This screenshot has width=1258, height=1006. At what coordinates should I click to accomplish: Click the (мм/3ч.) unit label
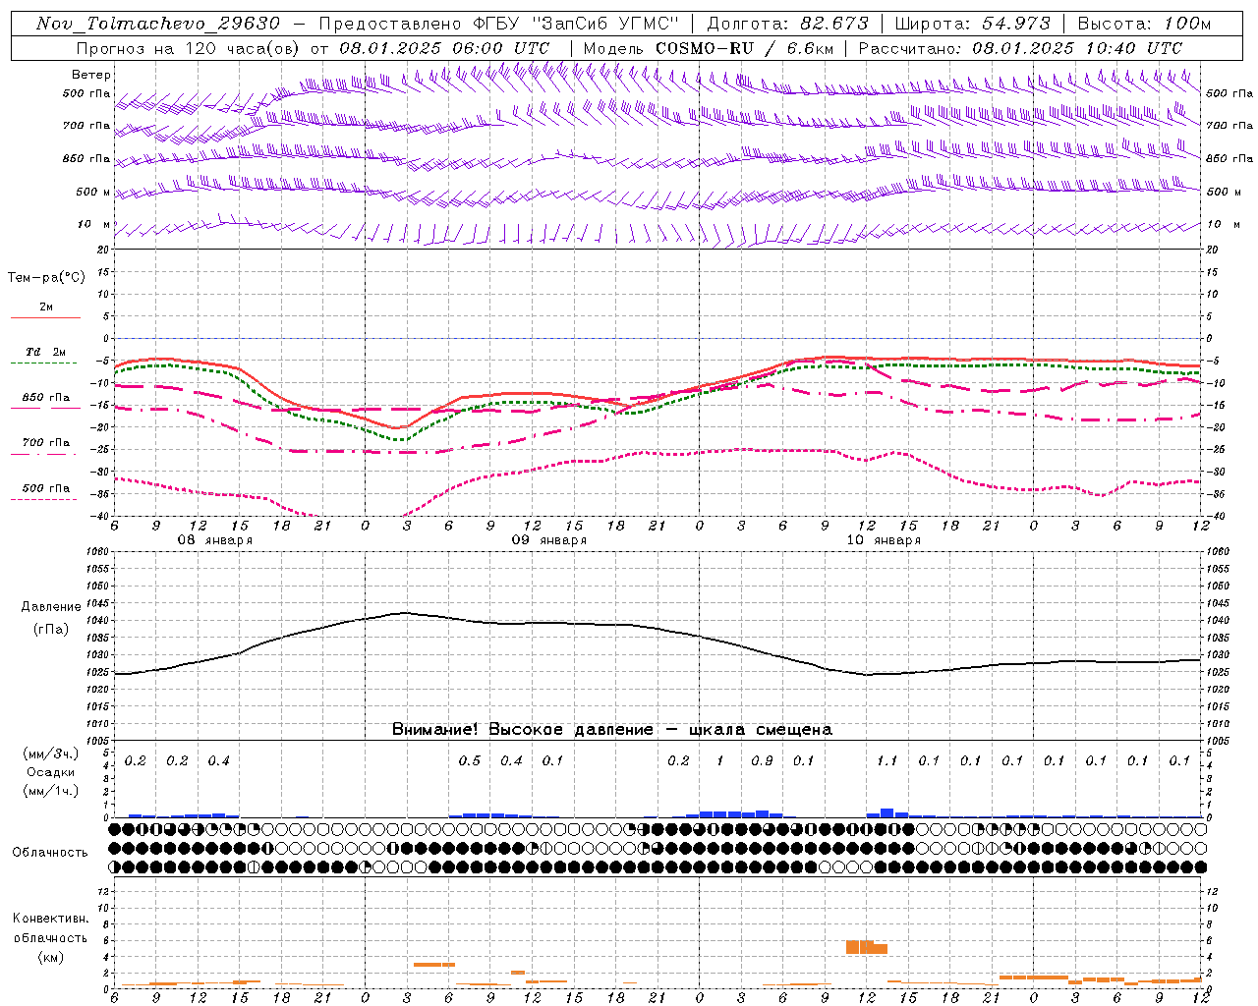tap(51, 754)
